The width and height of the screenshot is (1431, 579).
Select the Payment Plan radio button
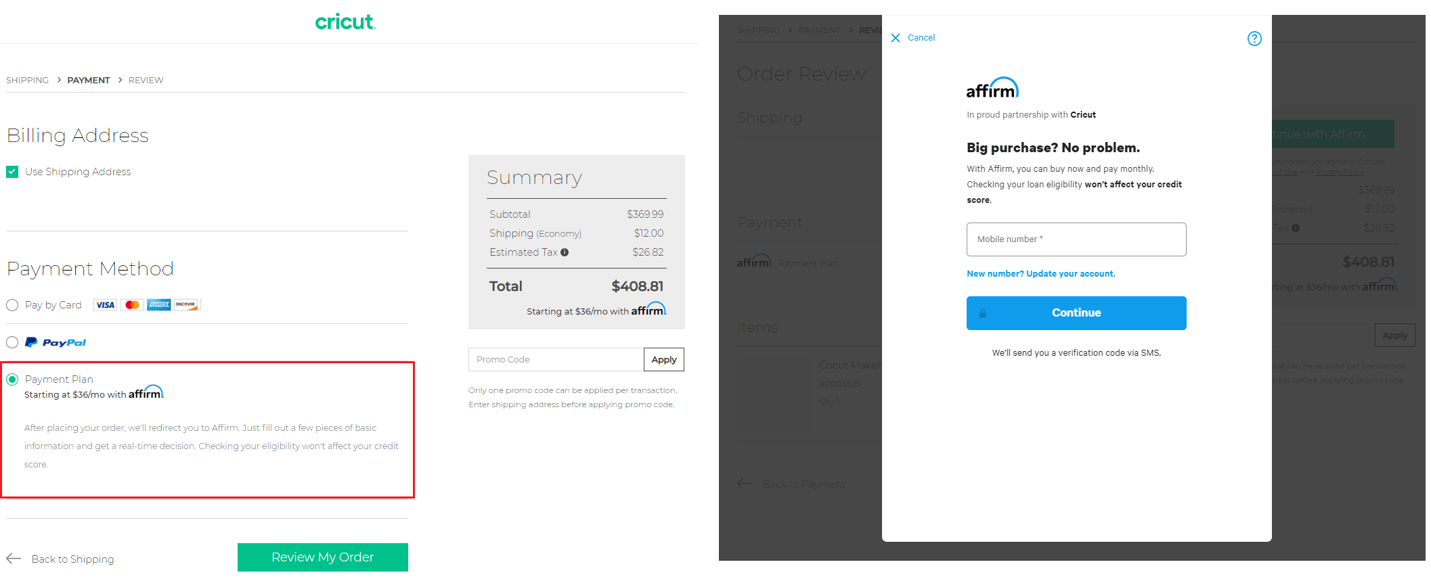tap(12, 379)
